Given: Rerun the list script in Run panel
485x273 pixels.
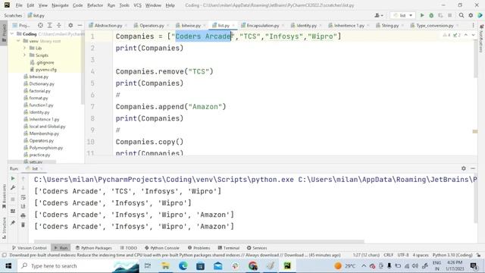Looking at the screenshot, I should (x=13, y=179).
